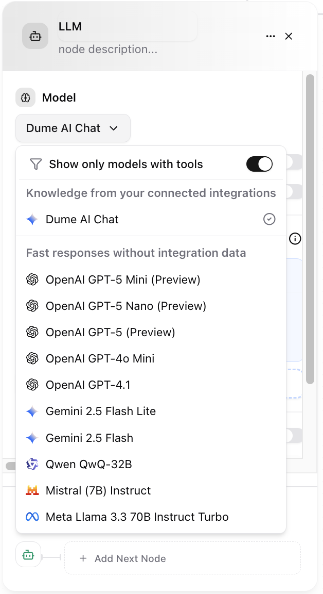
Task: Click the Mistral icon beside Mistral (7B) Instruct
Action: [x=33, y=490]
